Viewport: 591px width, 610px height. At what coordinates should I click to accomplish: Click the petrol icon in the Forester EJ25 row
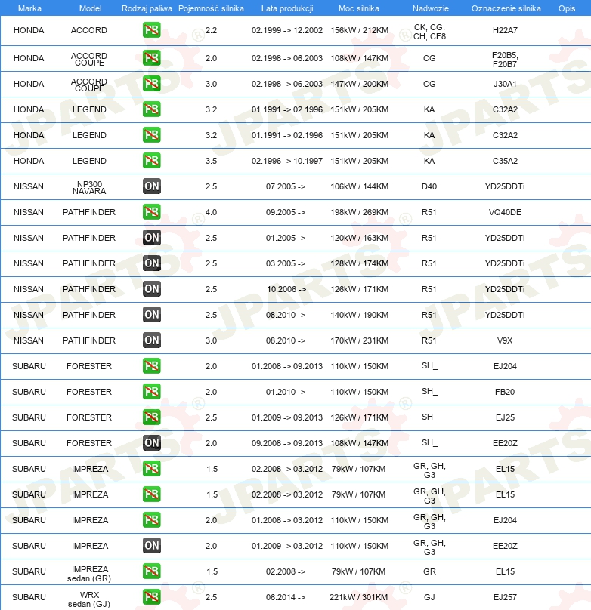click(151, 417)
